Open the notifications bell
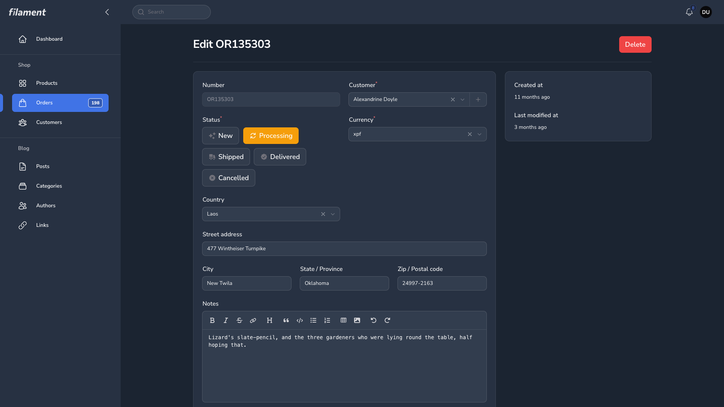 click(689, 12)
